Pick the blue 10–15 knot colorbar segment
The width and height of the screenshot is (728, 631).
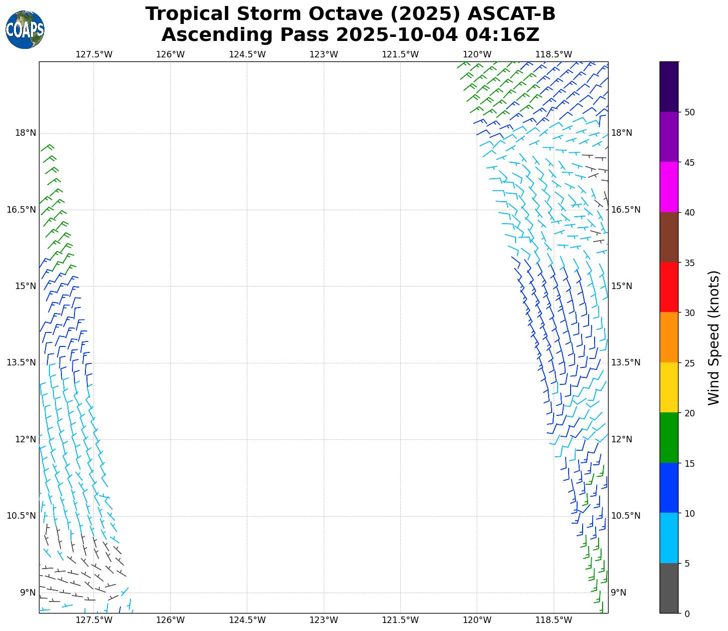[x=669, y=488]
